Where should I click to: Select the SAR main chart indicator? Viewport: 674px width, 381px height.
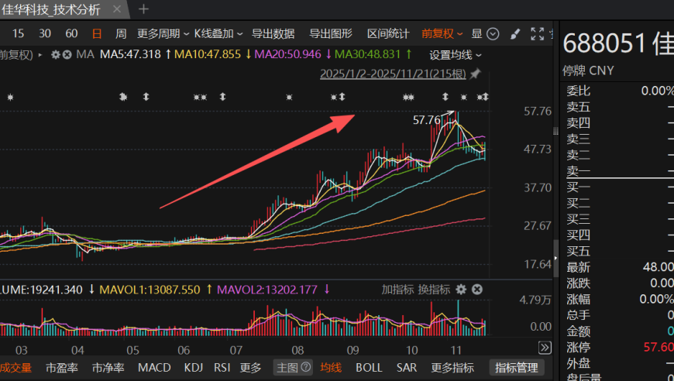point(407,368)
